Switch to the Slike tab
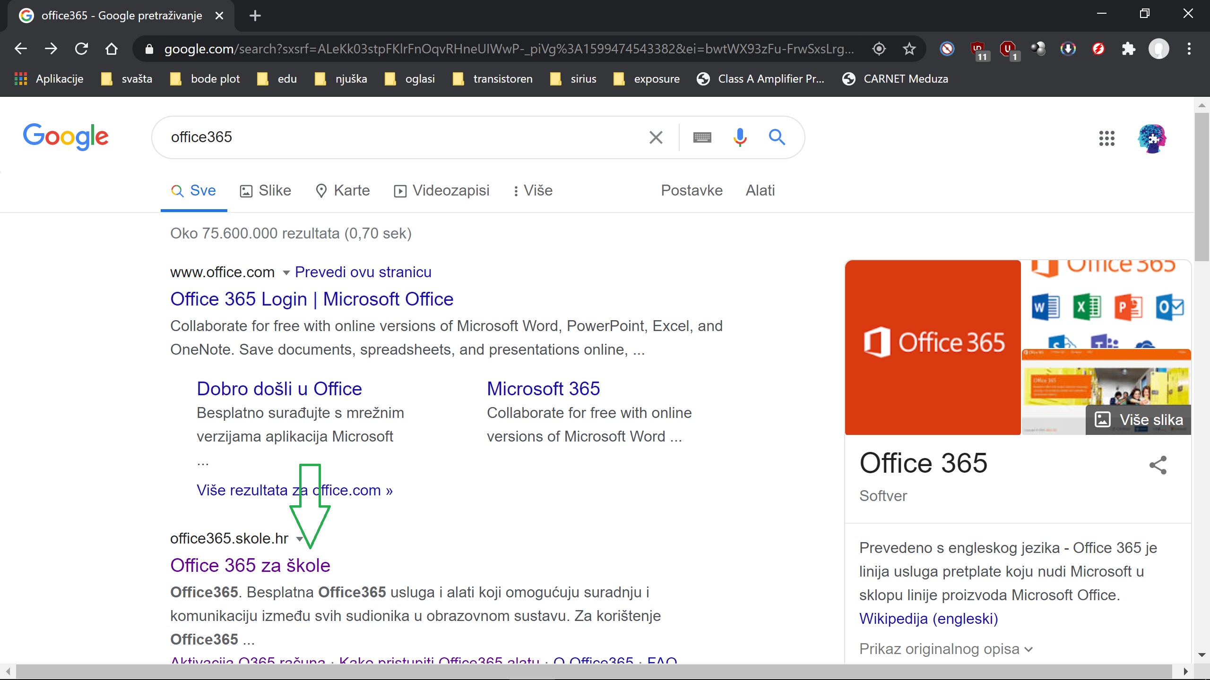This screenshot has height=680, width=1210. click(x=266, y=191)
